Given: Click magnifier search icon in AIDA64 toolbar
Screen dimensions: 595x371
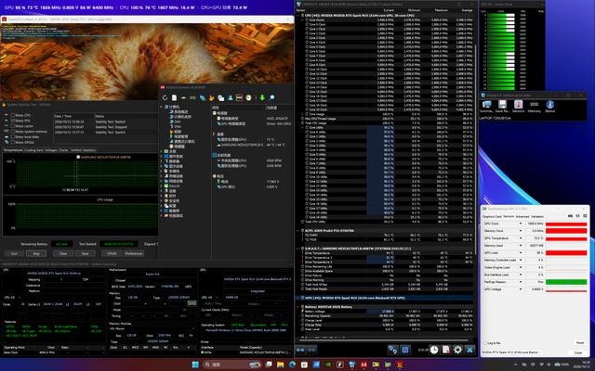Looking at the screenshot, I should click(x=271, y=97).
